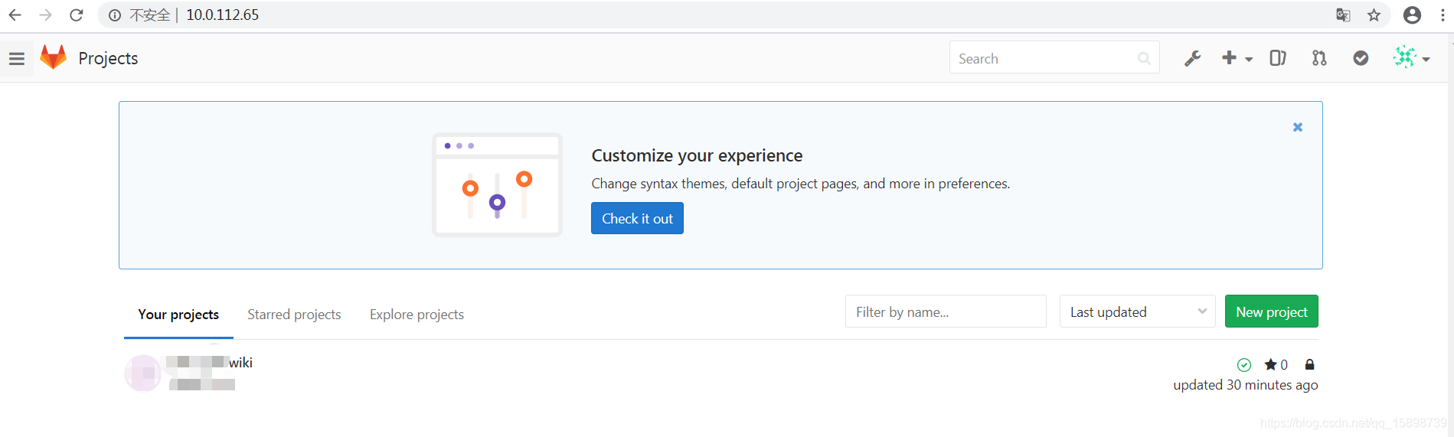The height and width of the screenshot is (437, 1454).
Task: Open the Todos check icon
Action: (1361, 58)
